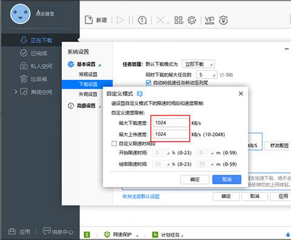Image resolution: width=291 pixels, height=240 pixels.
Task: Open the 开始限速时间 hour dropdown
Action: tap(162, 153)
